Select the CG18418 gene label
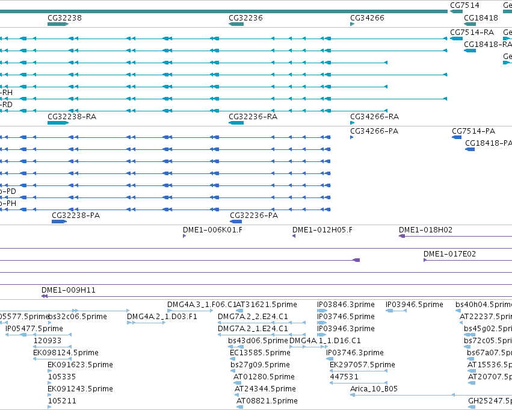The height and width of the screenshot is (410, 512). (481, 17)
